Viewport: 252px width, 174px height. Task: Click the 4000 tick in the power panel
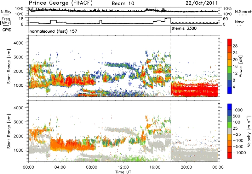pos(18,43)
